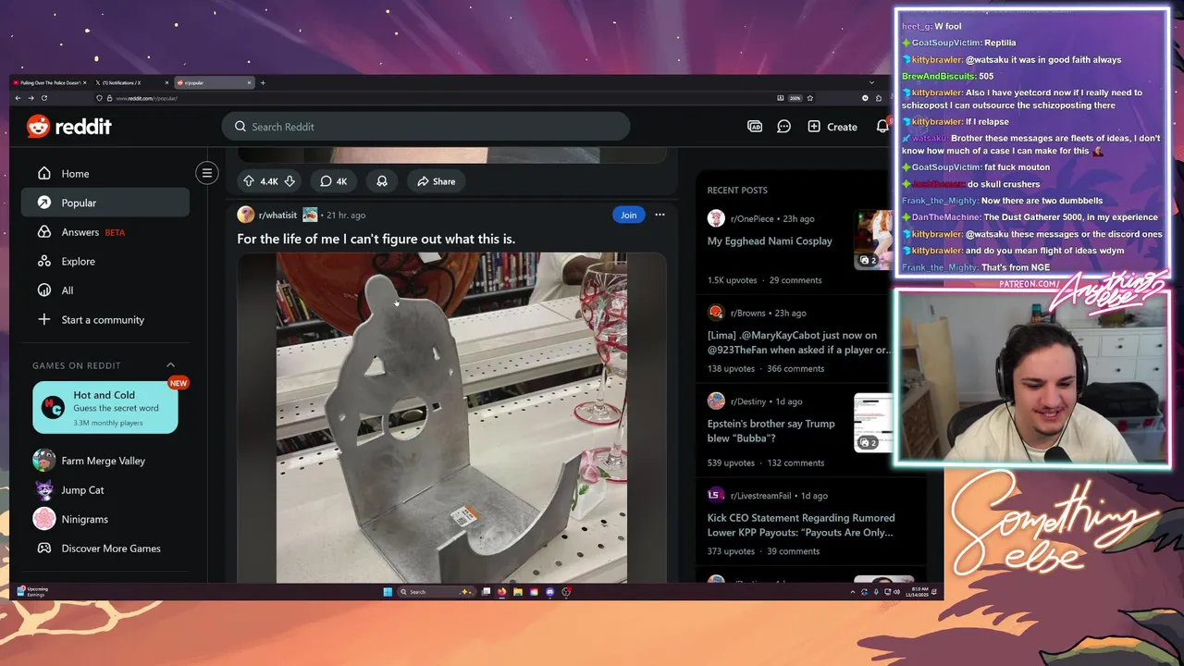The width and height of the screenshot is (1184, 666).
Task: Open the metal object post image
Action: pyautogui.click(x=451, y=418)
